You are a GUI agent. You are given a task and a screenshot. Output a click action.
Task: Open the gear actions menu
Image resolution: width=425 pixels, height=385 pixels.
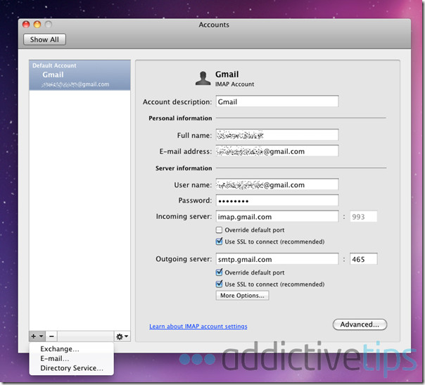[122, 336]
